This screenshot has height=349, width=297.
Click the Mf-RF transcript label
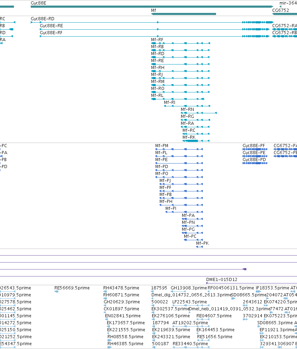pyautogui.click(x=157, y=40)
